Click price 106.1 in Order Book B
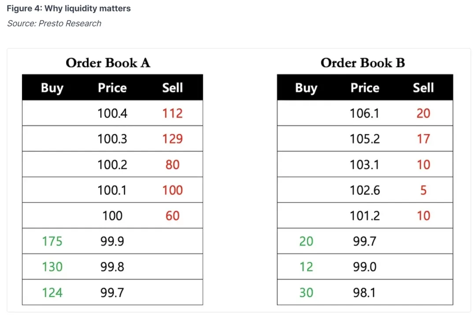 pos(364,113)
